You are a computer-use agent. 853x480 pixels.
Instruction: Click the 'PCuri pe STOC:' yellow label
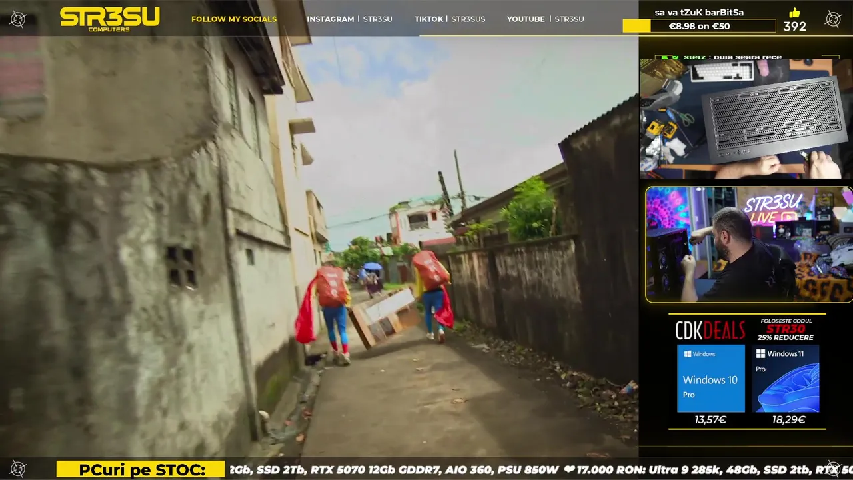[x=142, y=470]
